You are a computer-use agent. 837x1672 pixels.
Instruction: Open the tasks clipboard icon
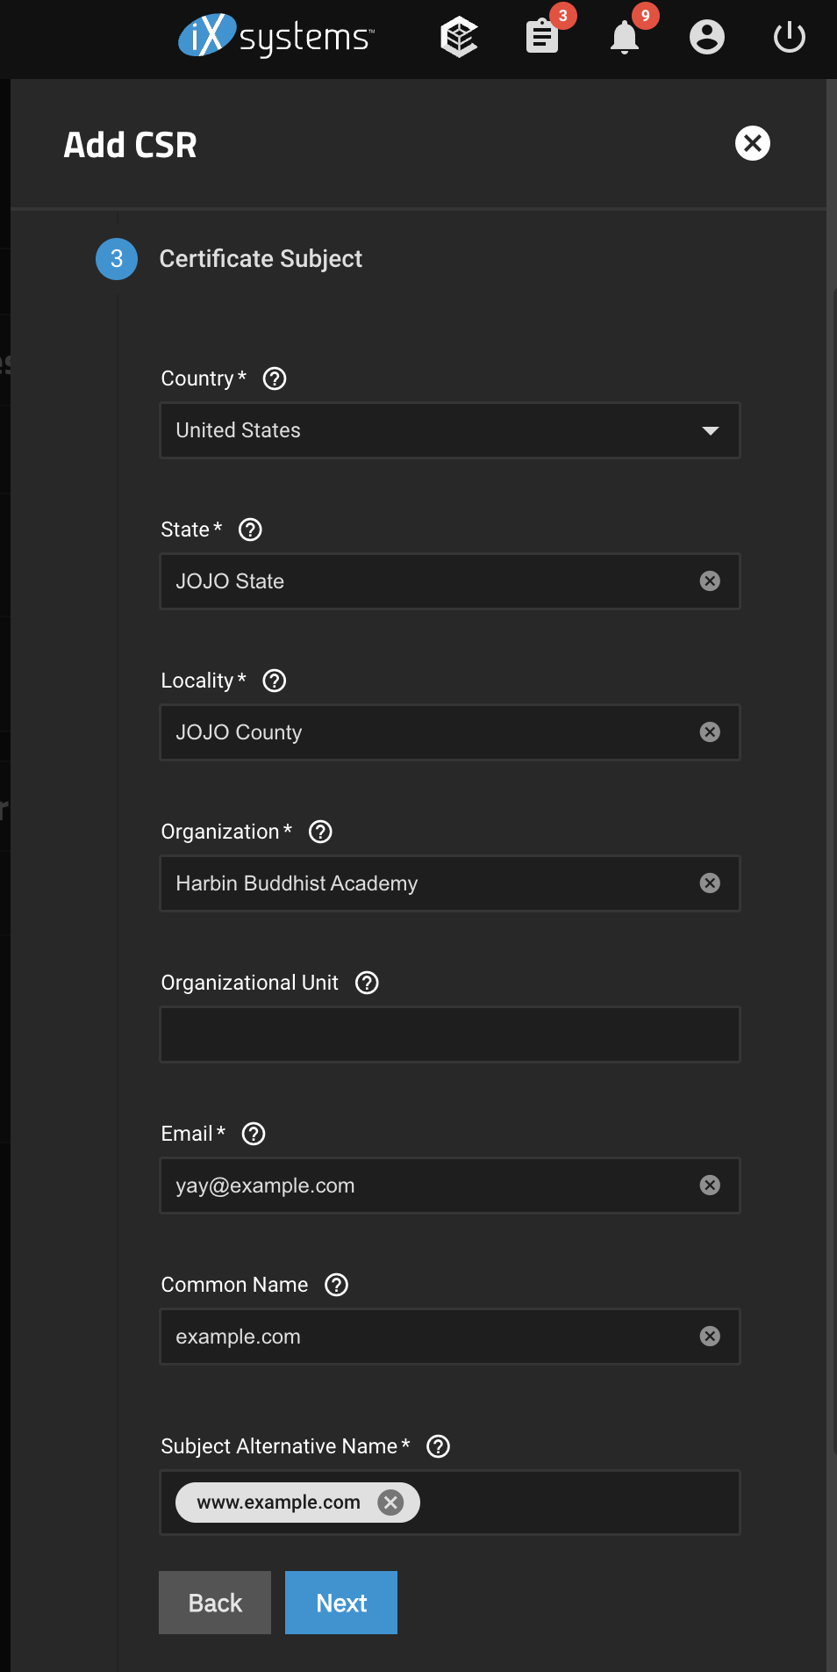[542, 38]
